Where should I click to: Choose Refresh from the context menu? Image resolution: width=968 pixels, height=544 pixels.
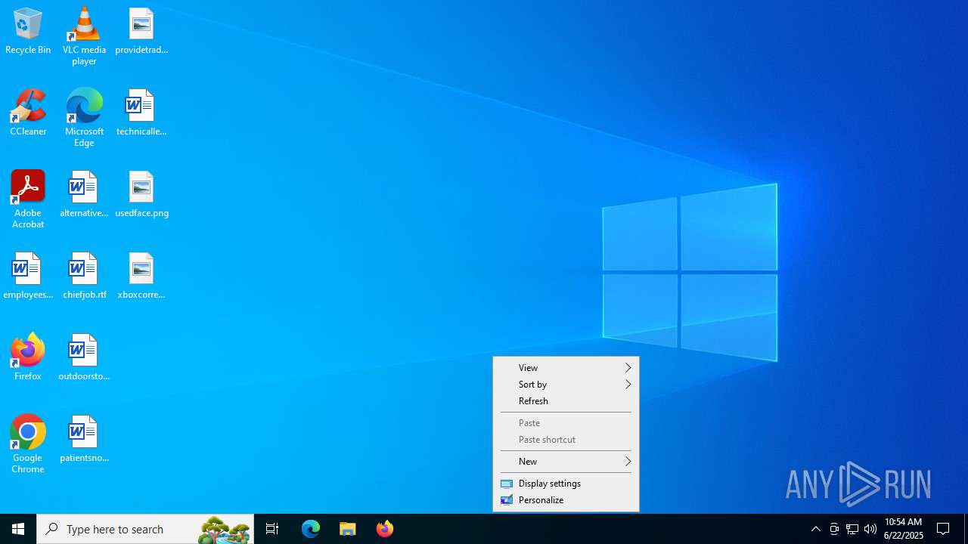[x=566, y=401]
